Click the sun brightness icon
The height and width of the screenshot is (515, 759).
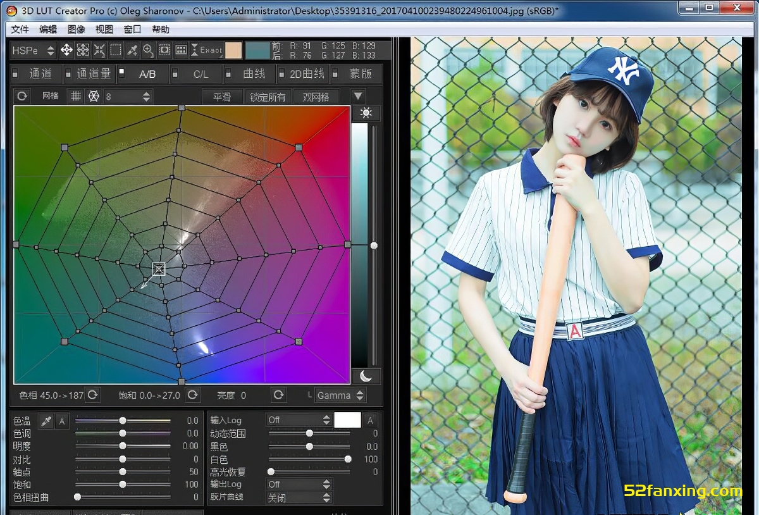pos(366,113)
